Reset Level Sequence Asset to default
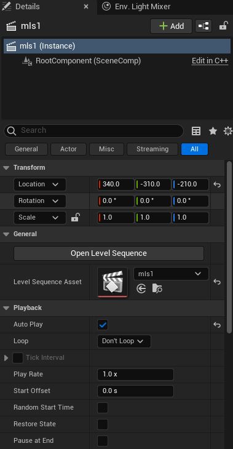Image resolution: width=233 pixels, height=449 pixels. (x=217, y=282)
